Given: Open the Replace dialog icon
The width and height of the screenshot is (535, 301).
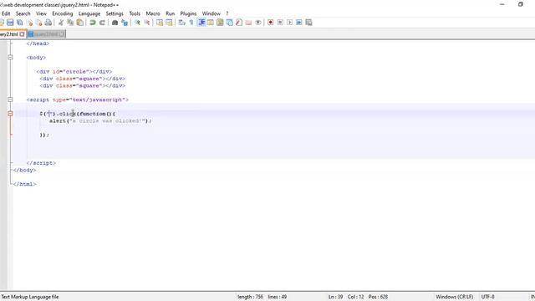Looking at the screenshot, I should pyautogui.click(x=125, y=23).
